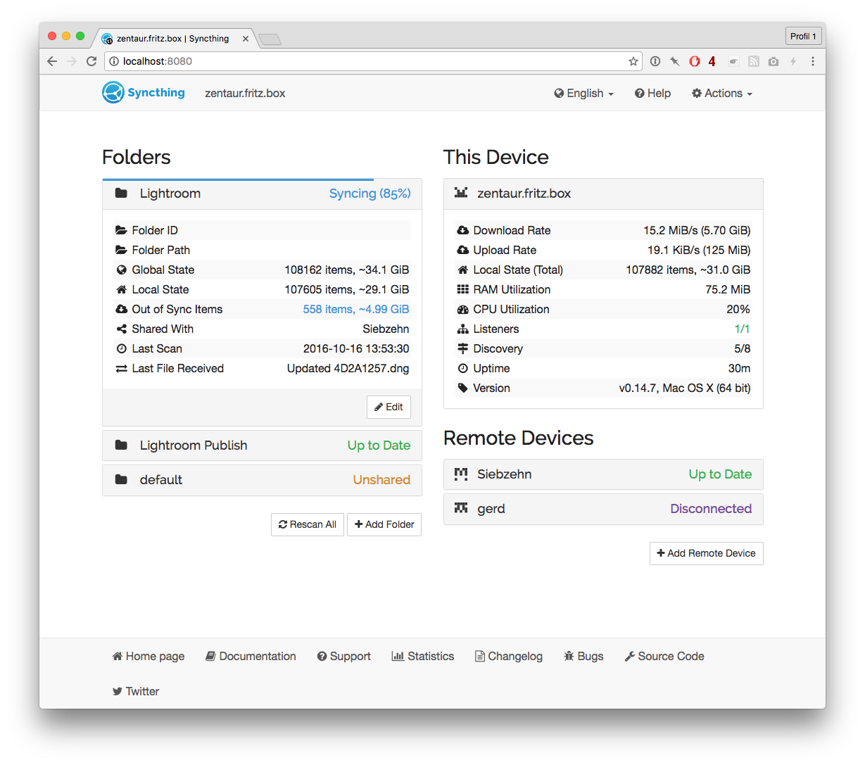Open the Source Code footer link
Screen dimensions: 865x765
point(664,656)
